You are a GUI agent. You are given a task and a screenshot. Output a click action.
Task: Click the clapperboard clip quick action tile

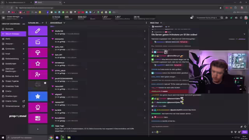click(x=38, y=42)
